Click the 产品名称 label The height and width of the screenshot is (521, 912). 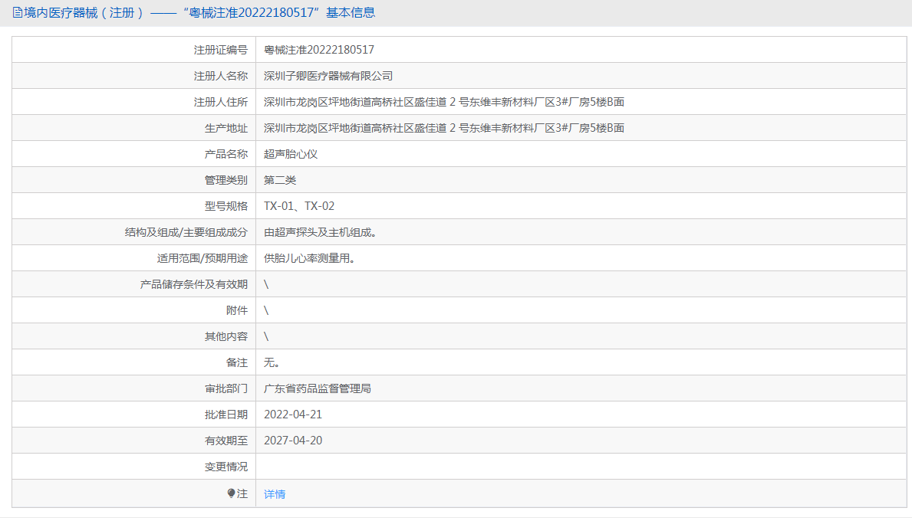pyautogui.click(x=226, y=154)
